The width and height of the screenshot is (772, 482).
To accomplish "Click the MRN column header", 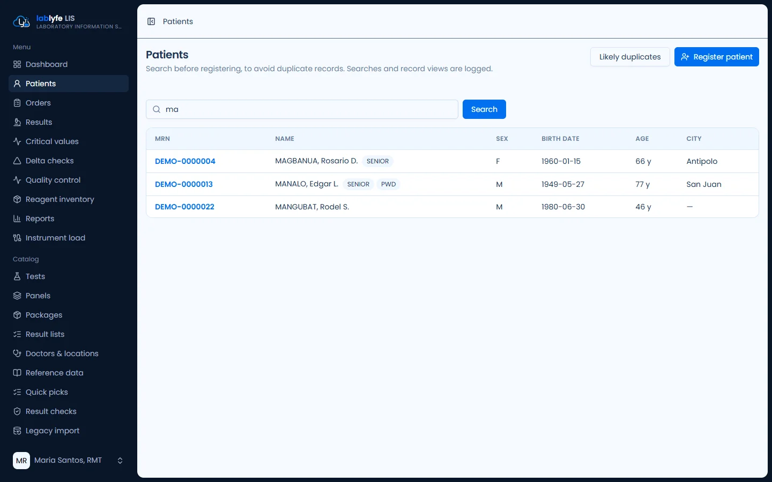I will (x=162, y=139).
